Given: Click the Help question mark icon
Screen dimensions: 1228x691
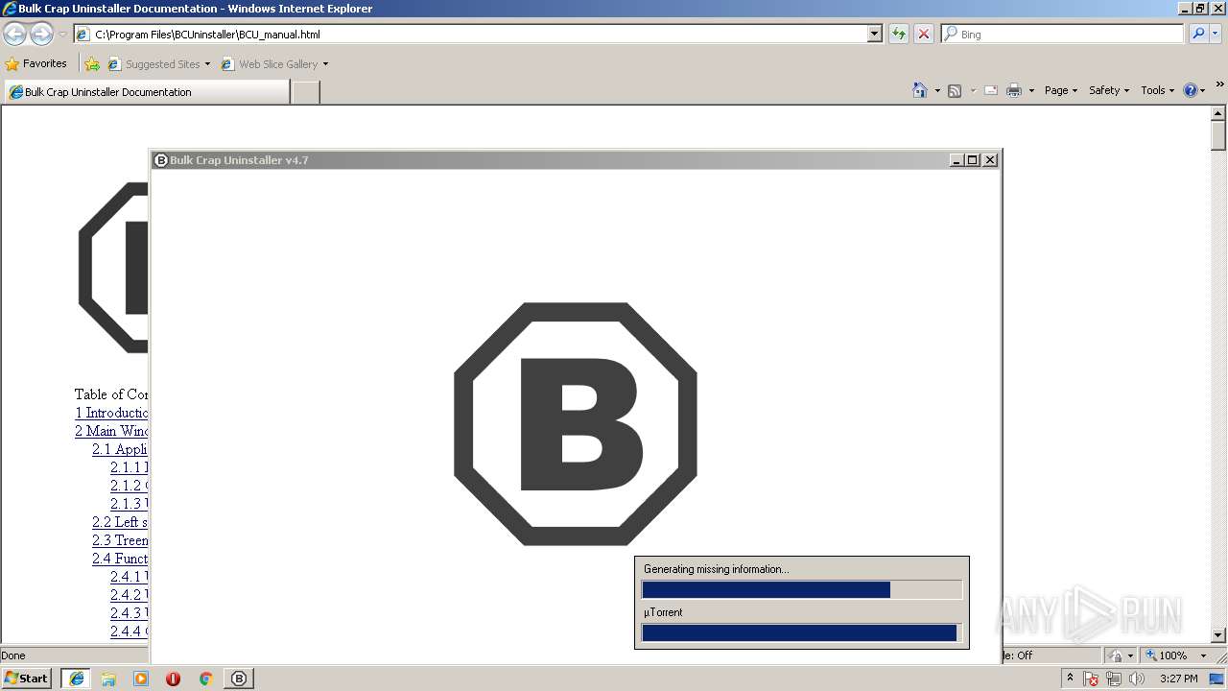Looking at the screenshot, I should click(x=1191, y=90).
